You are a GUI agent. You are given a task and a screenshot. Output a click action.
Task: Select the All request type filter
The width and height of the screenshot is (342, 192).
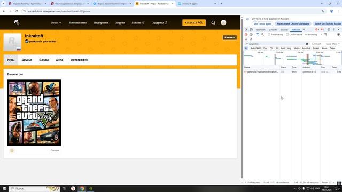[246, 49]
